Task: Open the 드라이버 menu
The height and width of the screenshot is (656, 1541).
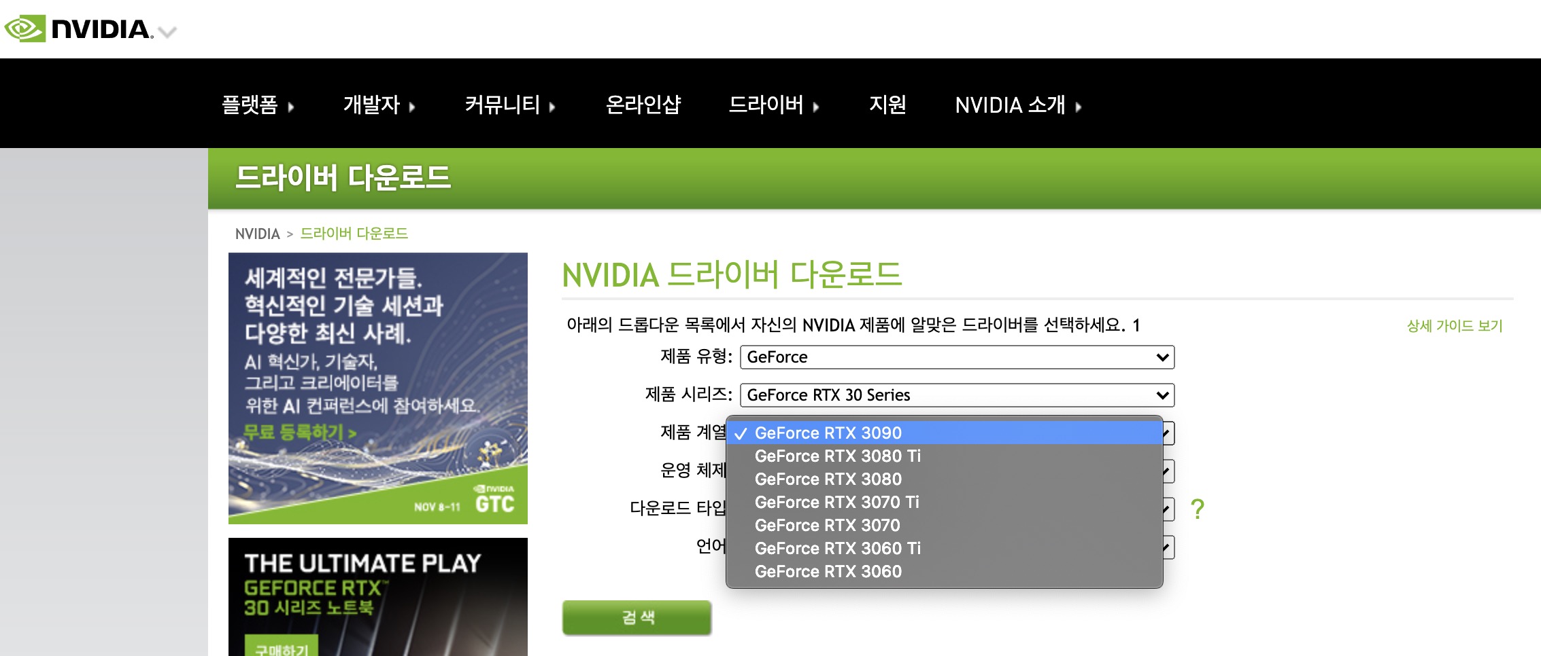Action: pyautogui.click(x=774, y=105)
